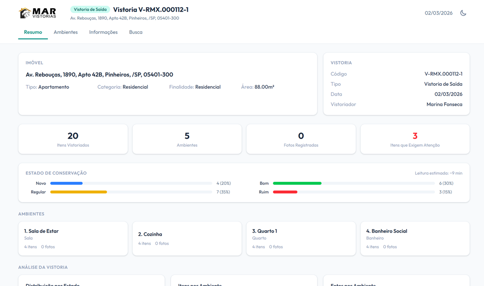
Task: Open the Cozinha room card
Action: click(x=187, y=238)
